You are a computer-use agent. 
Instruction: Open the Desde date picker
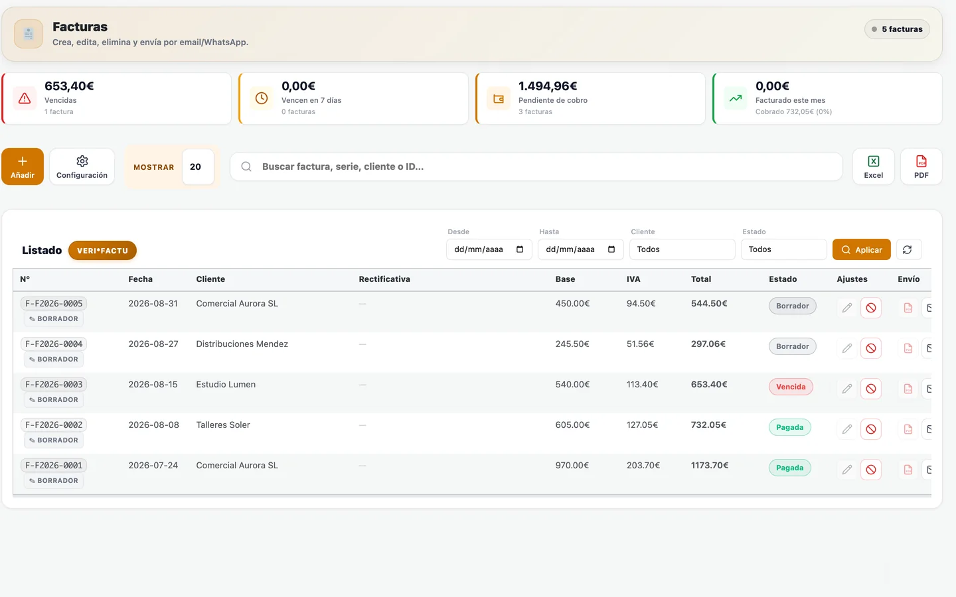coord(489,249)
